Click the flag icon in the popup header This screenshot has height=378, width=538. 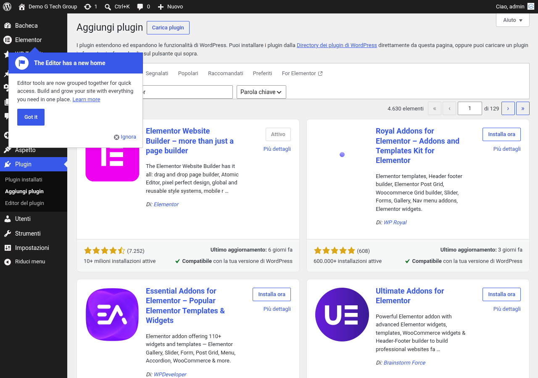(x=21, y=63)
